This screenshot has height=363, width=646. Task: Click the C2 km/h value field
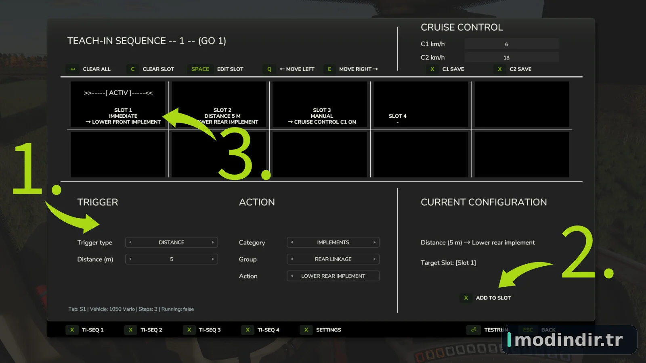512,57
